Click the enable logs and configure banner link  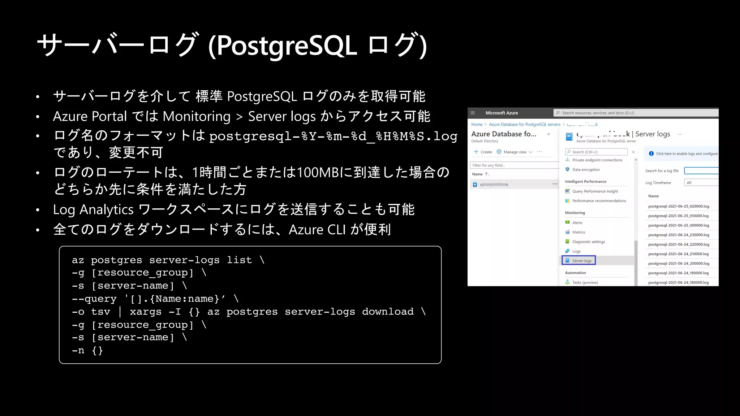[687, 153]
